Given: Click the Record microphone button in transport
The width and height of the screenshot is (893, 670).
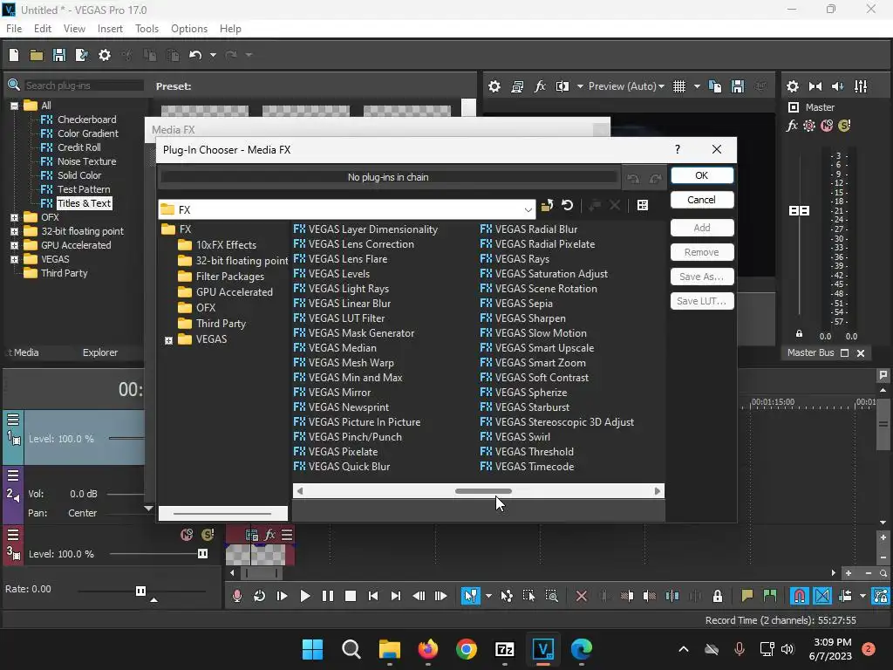Looking at the screenshot, I should pos(237,596).
